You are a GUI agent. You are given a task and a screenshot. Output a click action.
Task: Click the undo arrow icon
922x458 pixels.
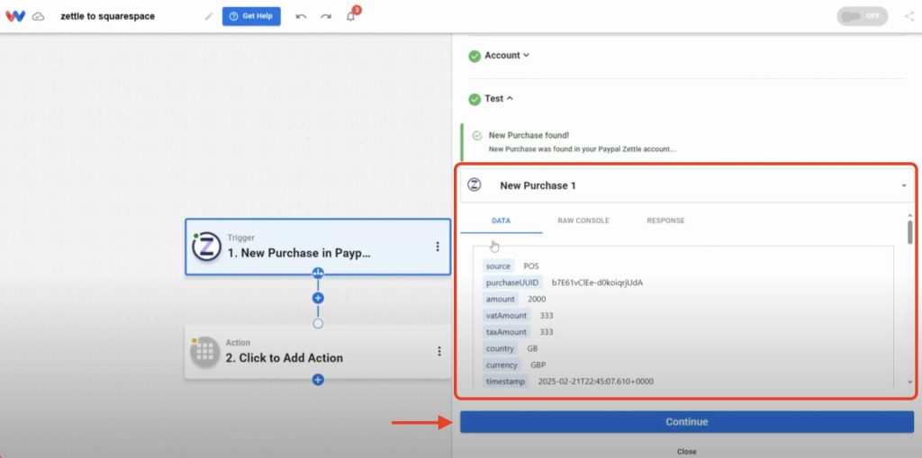pyautogui.click(x=301, y=16)
